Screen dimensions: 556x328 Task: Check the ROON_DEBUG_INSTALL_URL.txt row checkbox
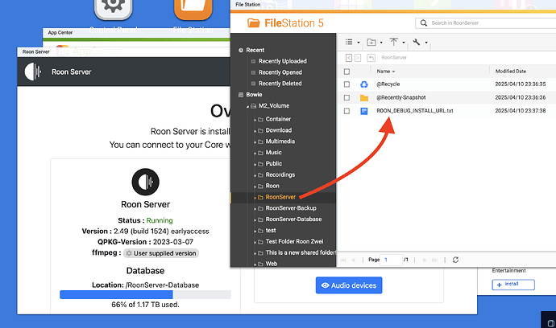(346, 111)
